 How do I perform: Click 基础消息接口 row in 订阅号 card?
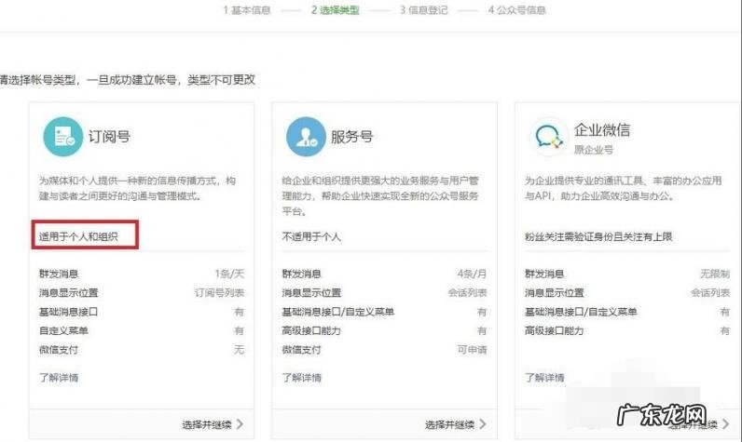coord(142,312)
